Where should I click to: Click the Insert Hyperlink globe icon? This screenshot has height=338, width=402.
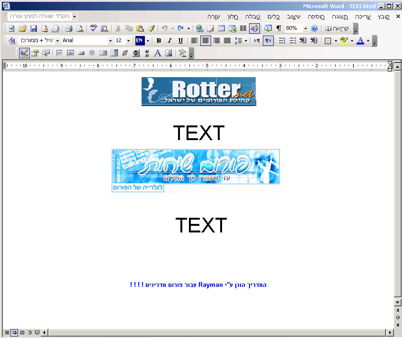[200, 28]
